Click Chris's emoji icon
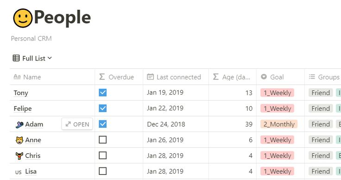The image size is (341, 180). point(19,156)
